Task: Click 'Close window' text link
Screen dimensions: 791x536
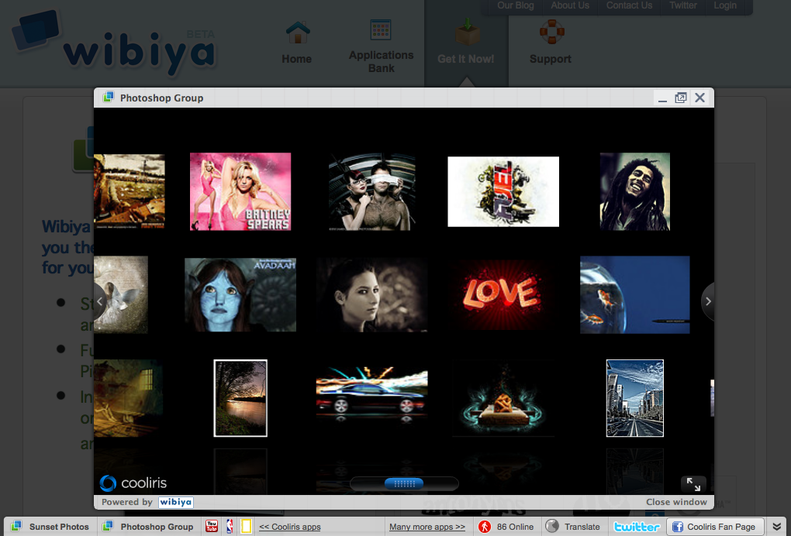Action: tap(676, 502)
